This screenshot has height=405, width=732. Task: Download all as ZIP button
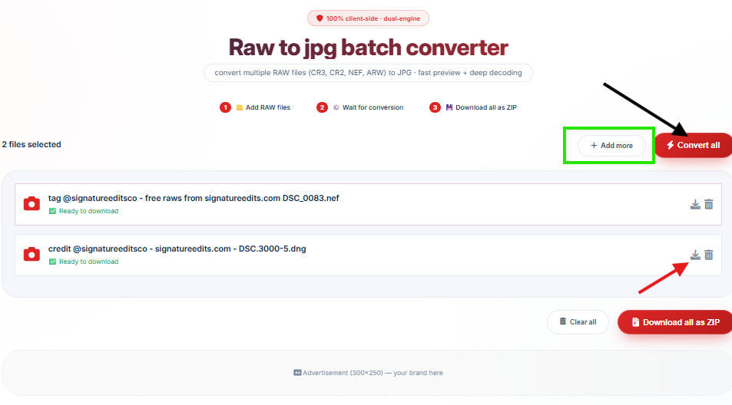pyautogui.click(x=675, y=322)
